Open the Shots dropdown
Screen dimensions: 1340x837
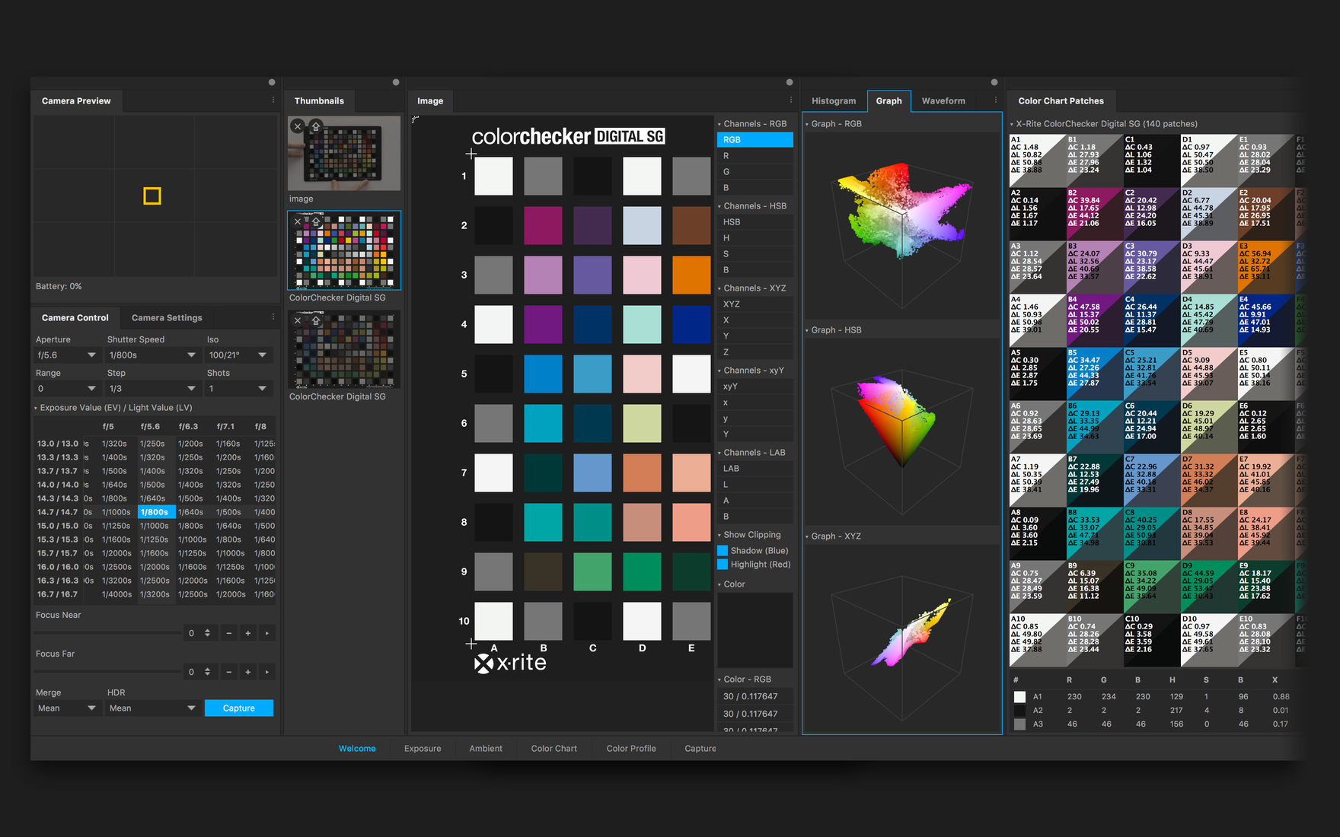238,389
